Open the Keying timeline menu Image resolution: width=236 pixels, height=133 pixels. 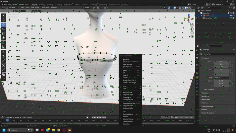[x=18, y=117]
